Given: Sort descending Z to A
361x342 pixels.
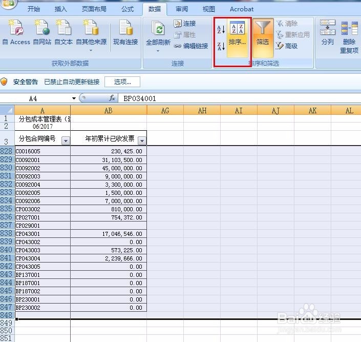Looking at the screenshot, I should 221,46.
